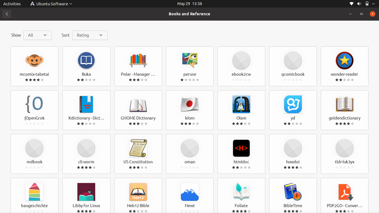Viewport: 379px width, 213px height.
Task: Select the goldendictionary open book icon
Action: (345, 104)
